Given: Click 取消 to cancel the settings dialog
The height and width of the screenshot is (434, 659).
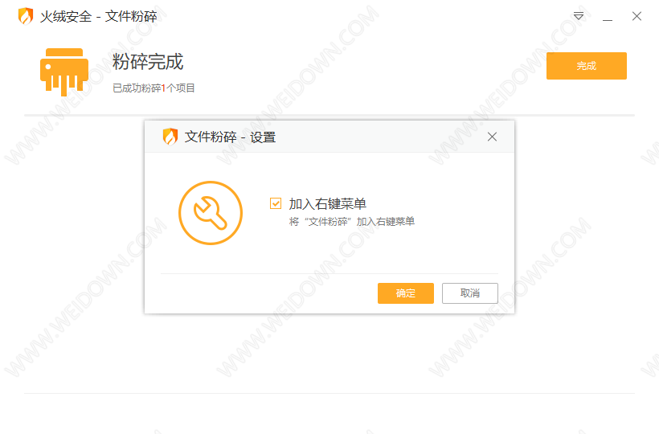Looking at the screenshot, I should (470, 293).
